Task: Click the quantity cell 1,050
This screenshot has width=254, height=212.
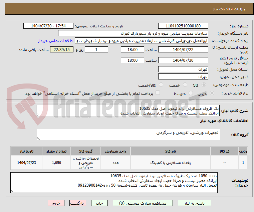Action: point(56,163)
